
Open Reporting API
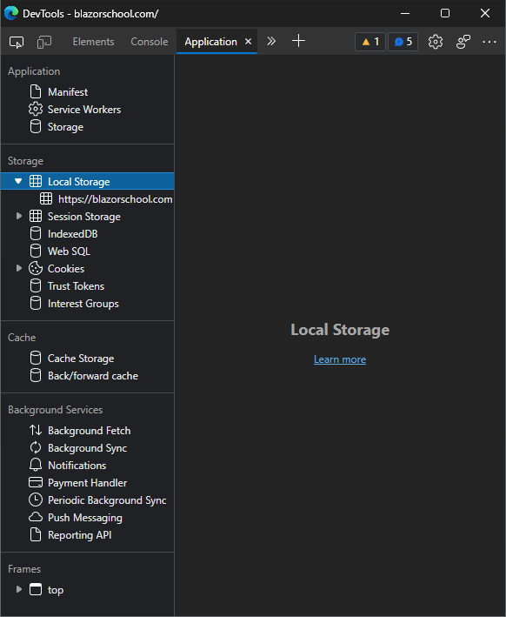79,535
